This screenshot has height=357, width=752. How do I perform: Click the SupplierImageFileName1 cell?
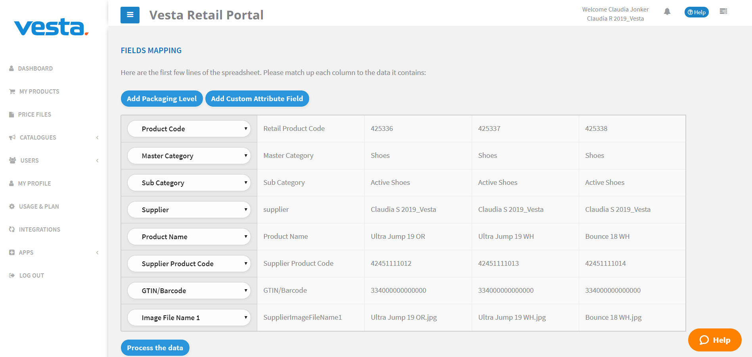311,317
